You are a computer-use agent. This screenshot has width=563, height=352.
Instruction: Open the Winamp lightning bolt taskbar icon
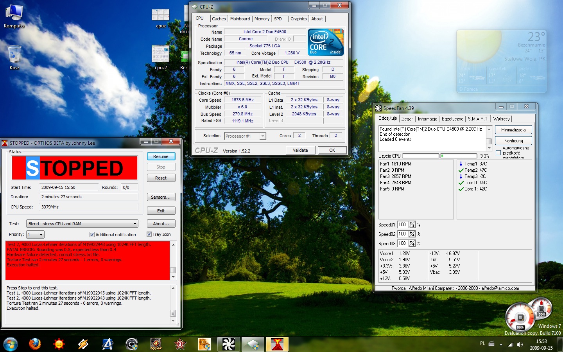tap(83, 344)
